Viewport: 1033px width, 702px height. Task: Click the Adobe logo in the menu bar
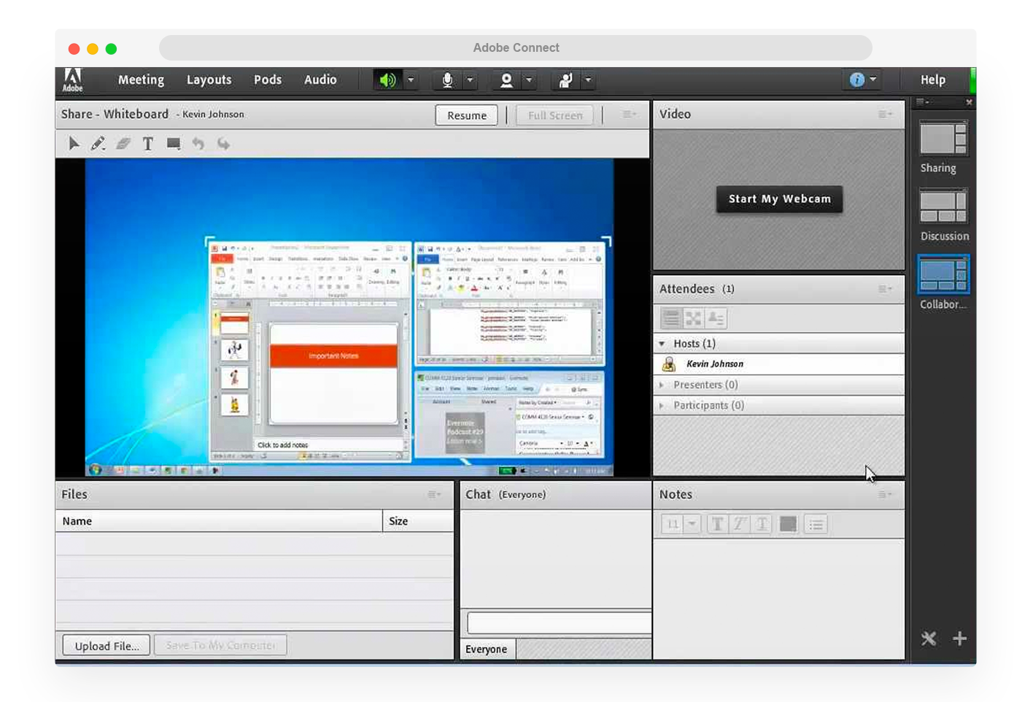click(72, 80)
